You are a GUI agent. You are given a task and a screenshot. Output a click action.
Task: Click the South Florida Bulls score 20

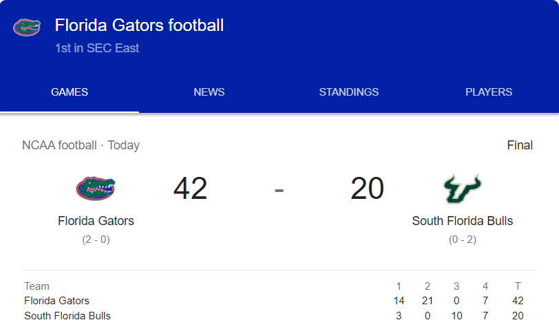pyautogui.click(x=367, y=189)
